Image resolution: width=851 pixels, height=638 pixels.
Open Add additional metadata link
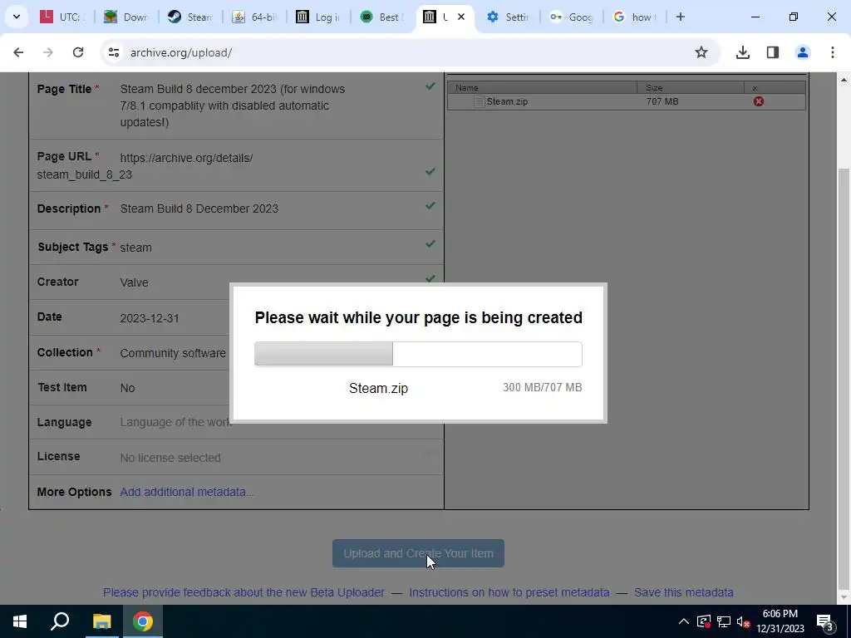coord(187,492)
